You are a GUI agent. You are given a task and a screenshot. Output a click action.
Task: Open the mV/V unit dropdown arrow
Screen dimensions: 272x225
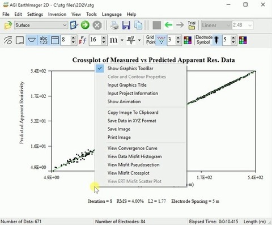tap(139, 40)
